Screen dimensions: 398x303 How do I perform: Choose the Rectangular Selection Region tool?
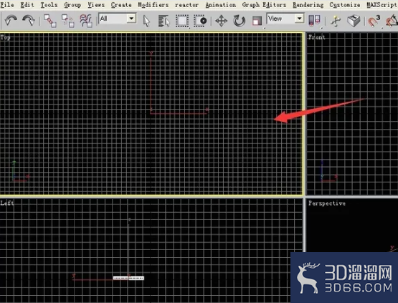pos(181,21)
